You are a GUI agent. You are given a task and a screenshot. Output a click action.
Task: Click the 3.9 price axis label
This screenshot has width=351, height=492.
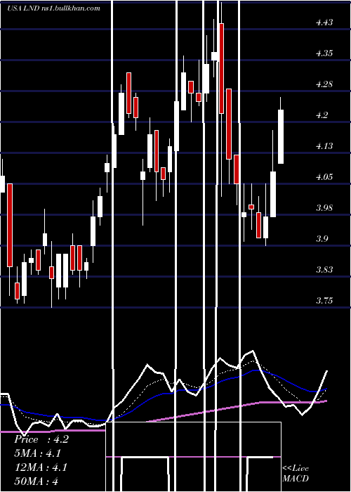click(322, 239)
